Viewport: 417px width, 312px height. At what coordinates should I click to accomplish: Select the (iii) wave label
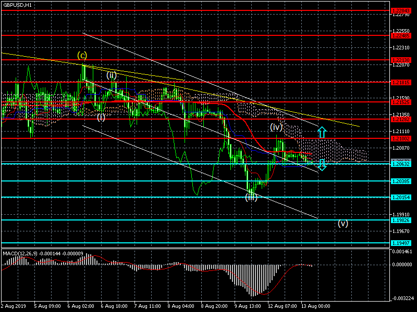tap(251, 197)
